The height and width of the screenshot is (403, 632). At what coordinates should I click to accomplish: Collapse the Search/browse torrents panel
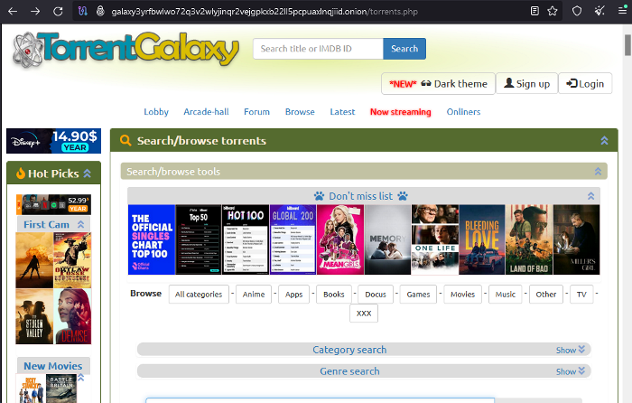click(x=604, y=140)
